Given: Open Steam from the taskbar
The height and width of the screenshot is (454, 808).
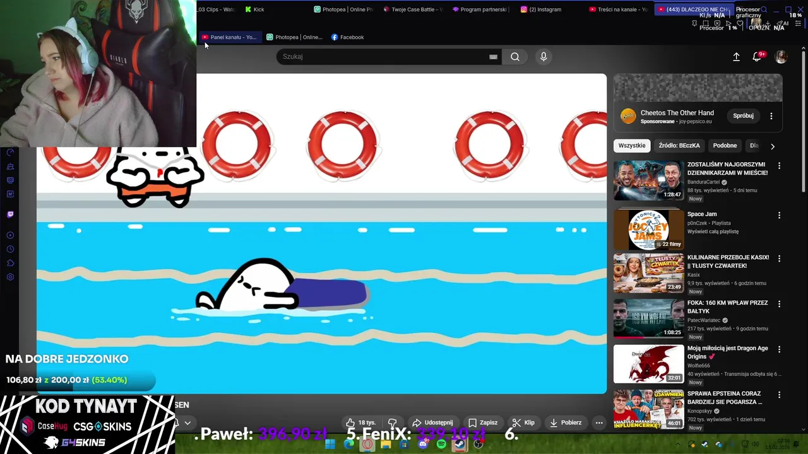Looking at the screenshot, I should pyautogui.click(x=460, y=444).
